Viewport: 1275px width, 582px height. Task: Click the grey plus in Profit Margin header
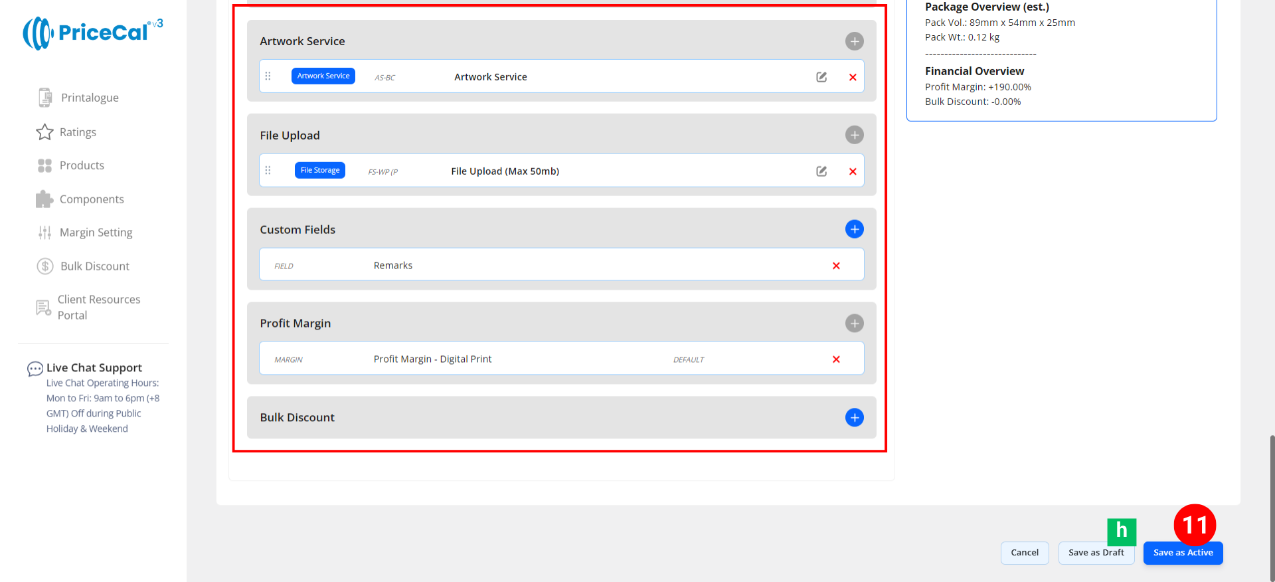click(x=854, y=324)
